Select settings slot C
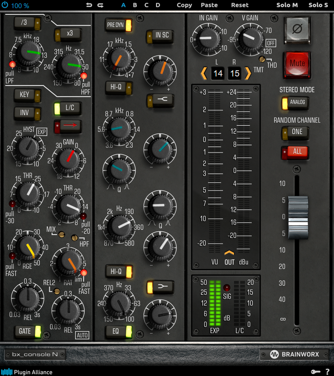 pos(146,5)
